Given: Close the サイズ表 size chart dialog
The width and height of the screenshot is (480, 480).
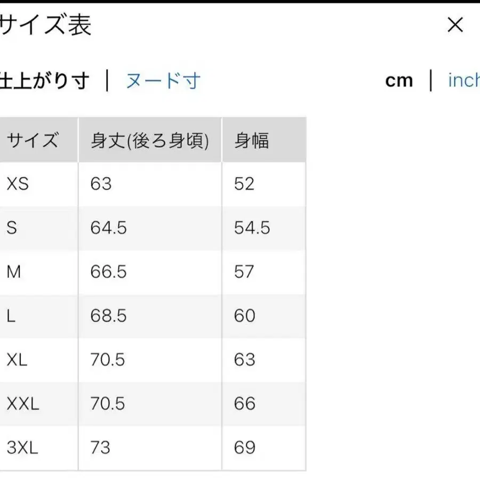Looking at the screenshot, I should (455, 25).
